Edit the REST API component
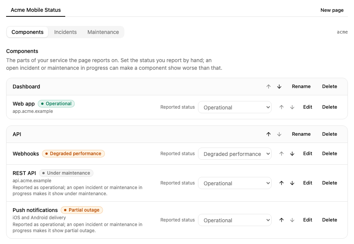The height and width of the screenshot is (244, 354). tap(307, 183)
